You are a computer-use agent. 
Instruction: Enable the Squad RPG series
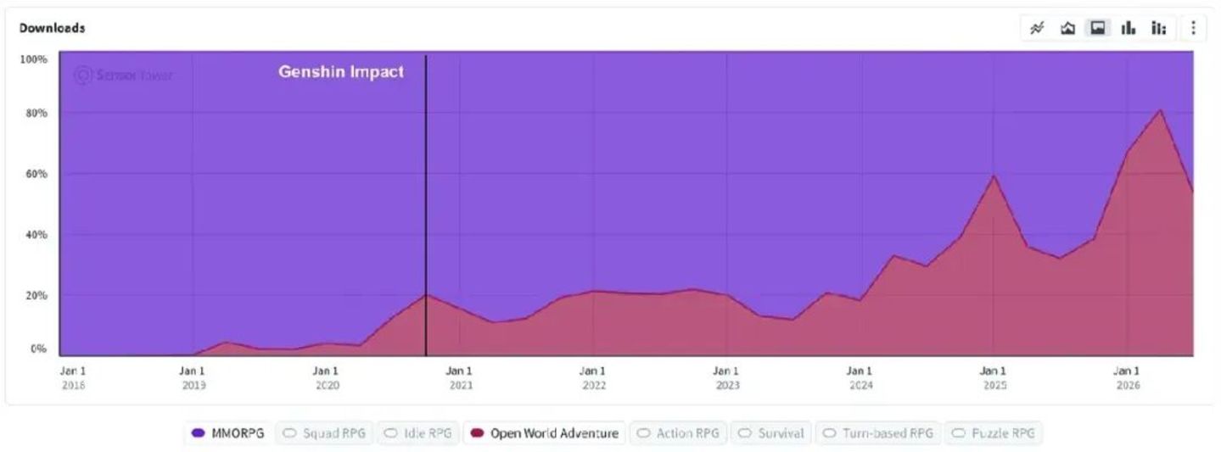324,433
